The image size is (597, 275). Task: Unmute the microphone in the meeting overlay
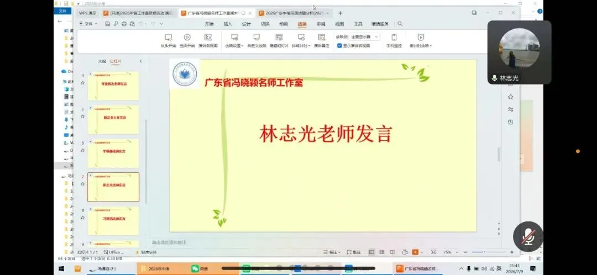(528, 236)
